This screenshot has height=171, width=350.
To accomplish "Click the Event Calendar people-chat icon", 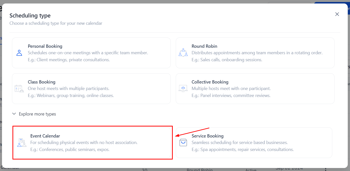I will pos(22,142).
